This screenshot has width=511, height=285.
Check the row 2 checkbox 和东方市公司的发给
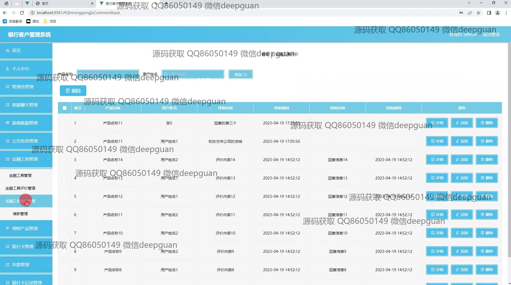point(64,141)
